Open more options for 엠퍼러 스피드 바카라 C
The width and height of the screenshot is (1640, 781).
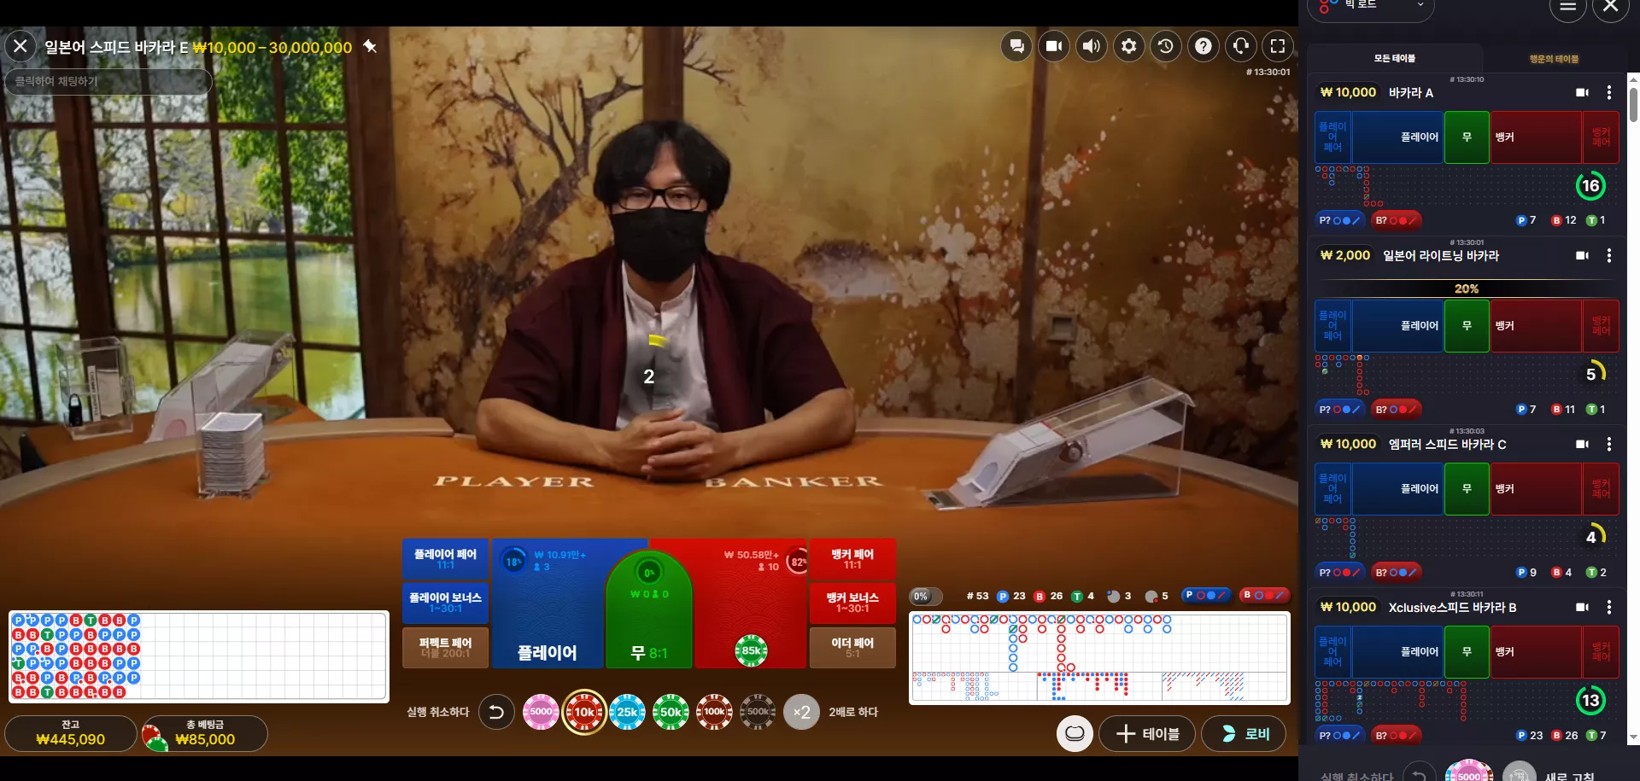tap(1609, 444)
